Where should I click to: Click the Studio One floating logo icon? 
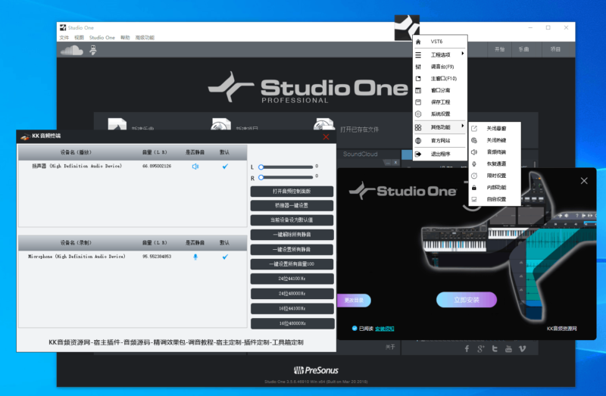click(x=406, y=28)
